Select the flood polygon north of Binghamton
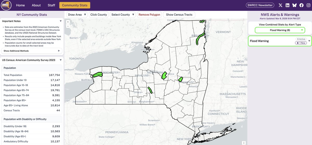Image resolution: width=312 pixels, height=145 pixels. point(150,90)
